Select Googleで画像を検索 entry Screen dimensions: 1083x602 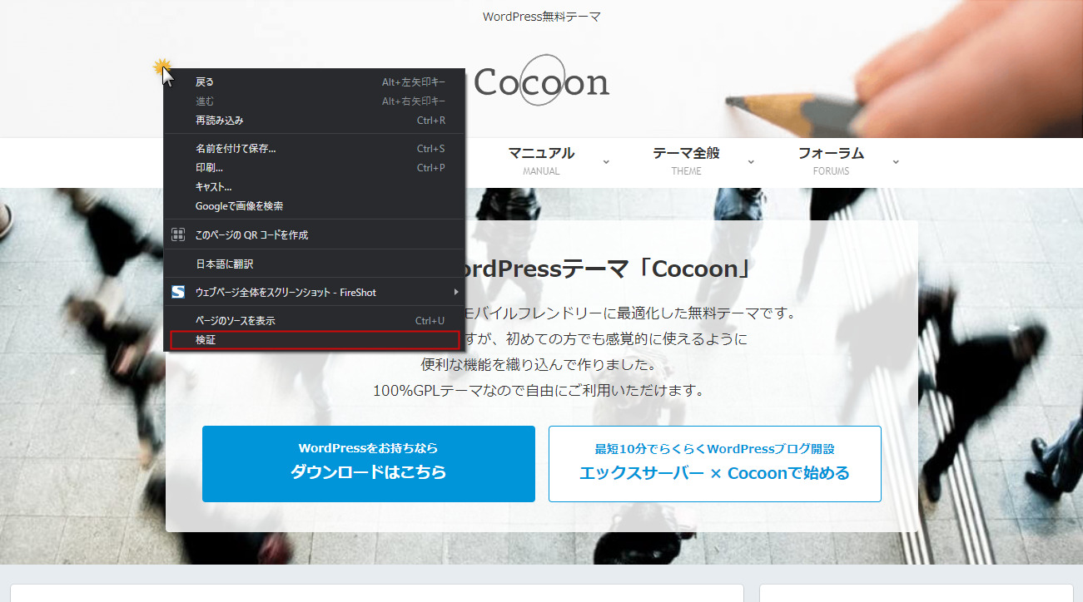click(x=314, y=205)
